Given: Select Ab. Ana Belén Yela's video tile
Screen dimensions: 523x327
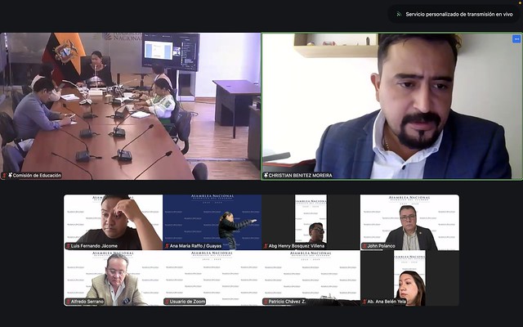Looking at the screenshot, I should [409, 278].
